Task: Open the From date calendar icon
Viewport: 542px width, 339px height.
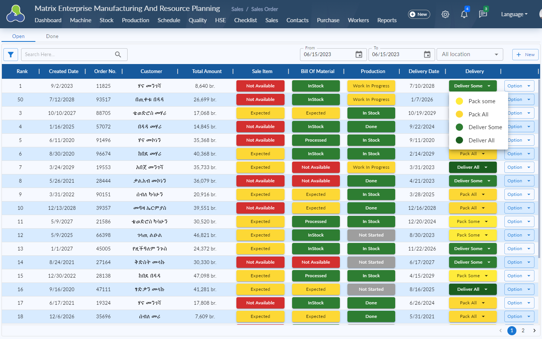Action: pos(359,55)
